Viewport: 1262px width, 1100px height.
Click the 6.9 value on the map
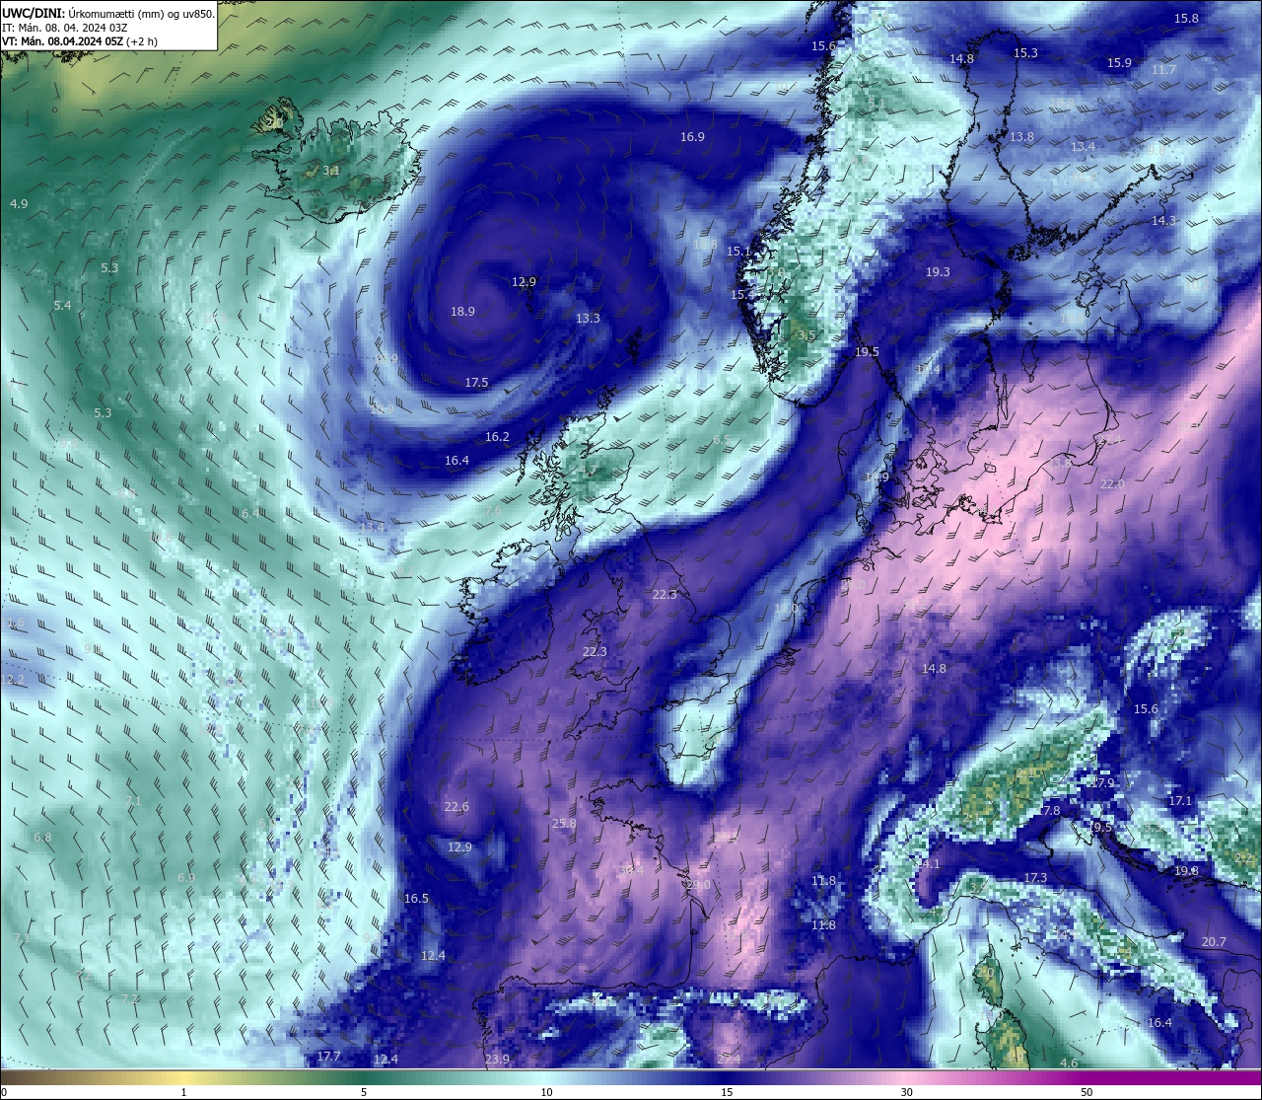[186, 877]
